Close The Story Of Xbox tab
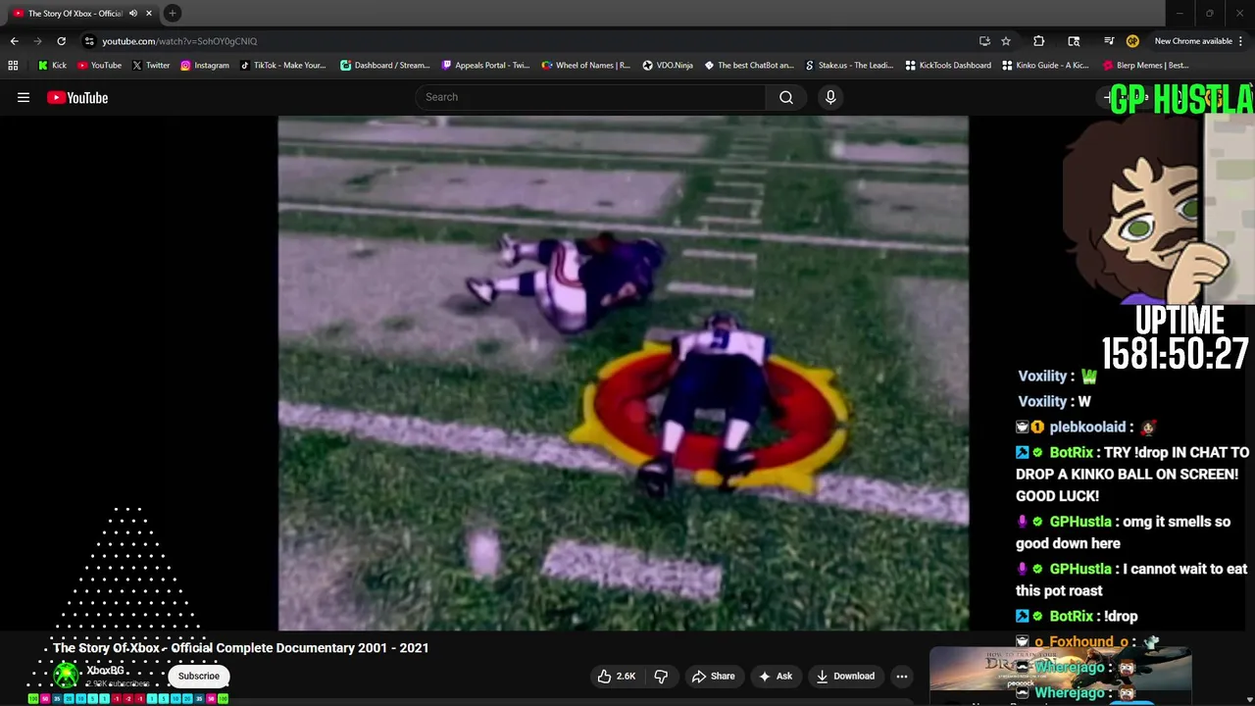The image size is (1255, 706). [x=149, y=13]
